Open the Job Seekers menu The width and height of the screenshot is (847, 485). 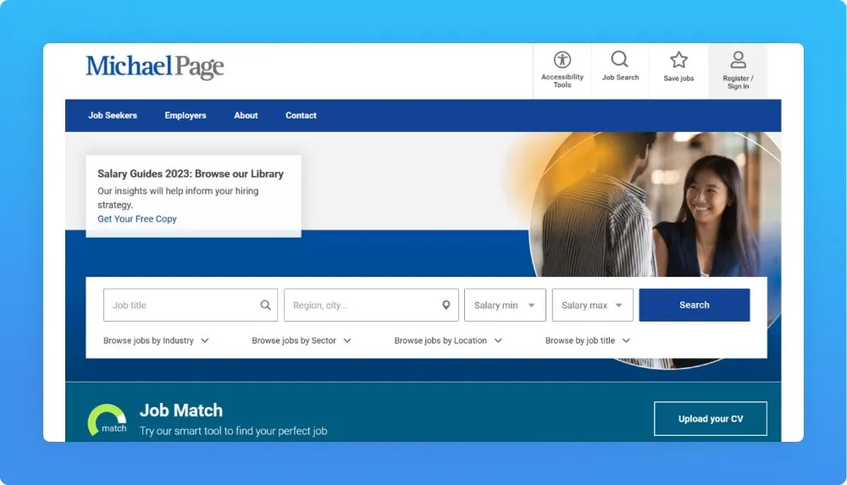pos(113,116)
